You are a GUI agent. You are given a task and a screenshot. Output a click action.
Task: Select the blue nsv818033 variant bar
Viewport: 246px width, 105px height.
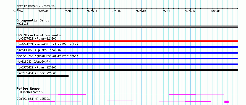tap(127, 64)
